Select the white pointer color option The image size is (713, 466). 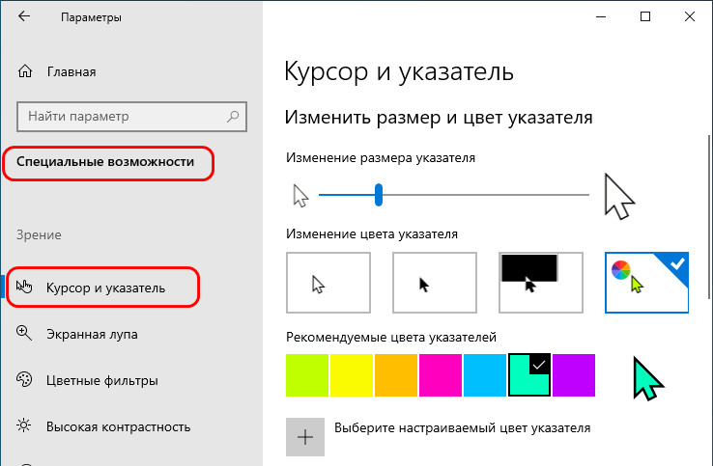coord(328,283)
